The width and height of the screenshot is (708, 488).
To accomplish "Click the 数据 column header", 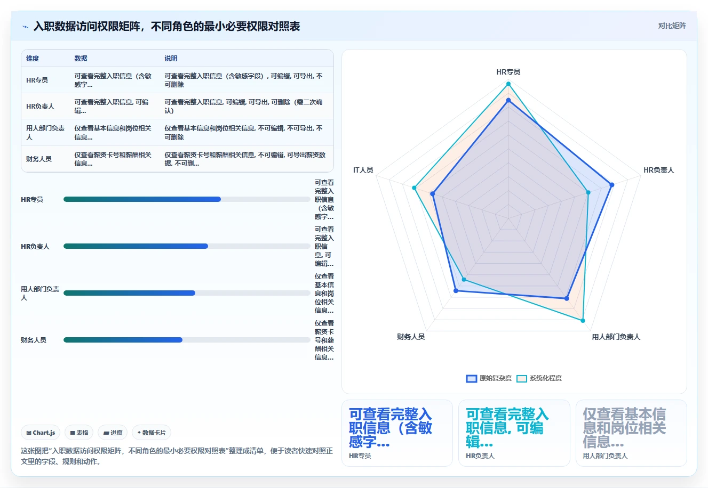I will point(81,59).
